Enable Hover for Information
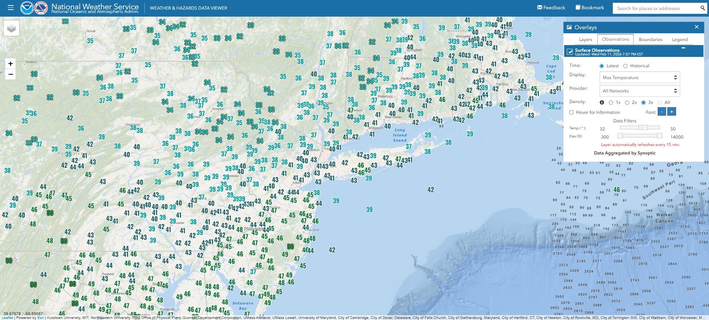The width and height of the screenshot is (709, 320). pyautogui.click(x=572, y=112)
